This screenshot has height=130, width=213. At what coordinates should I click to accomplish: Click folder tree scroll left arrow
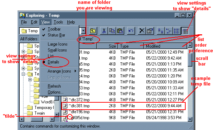[22, 119]
